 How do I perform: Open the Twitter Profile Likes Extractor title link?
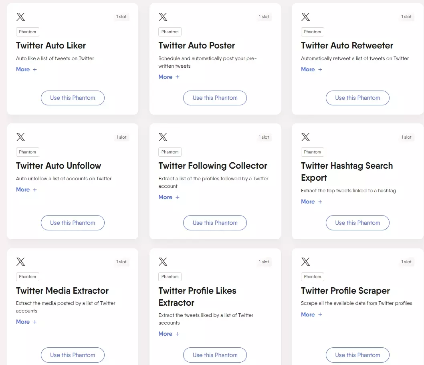[197, 296]
